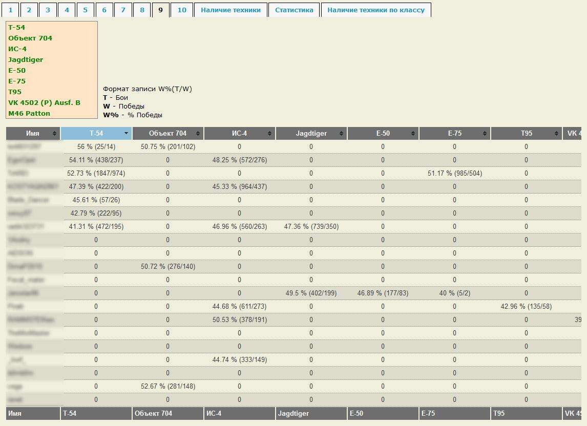Viewport: 587px width, 426px height.
Task: Select the cell 41.31 % (472/195)
Action: click(x=96, y=226)
